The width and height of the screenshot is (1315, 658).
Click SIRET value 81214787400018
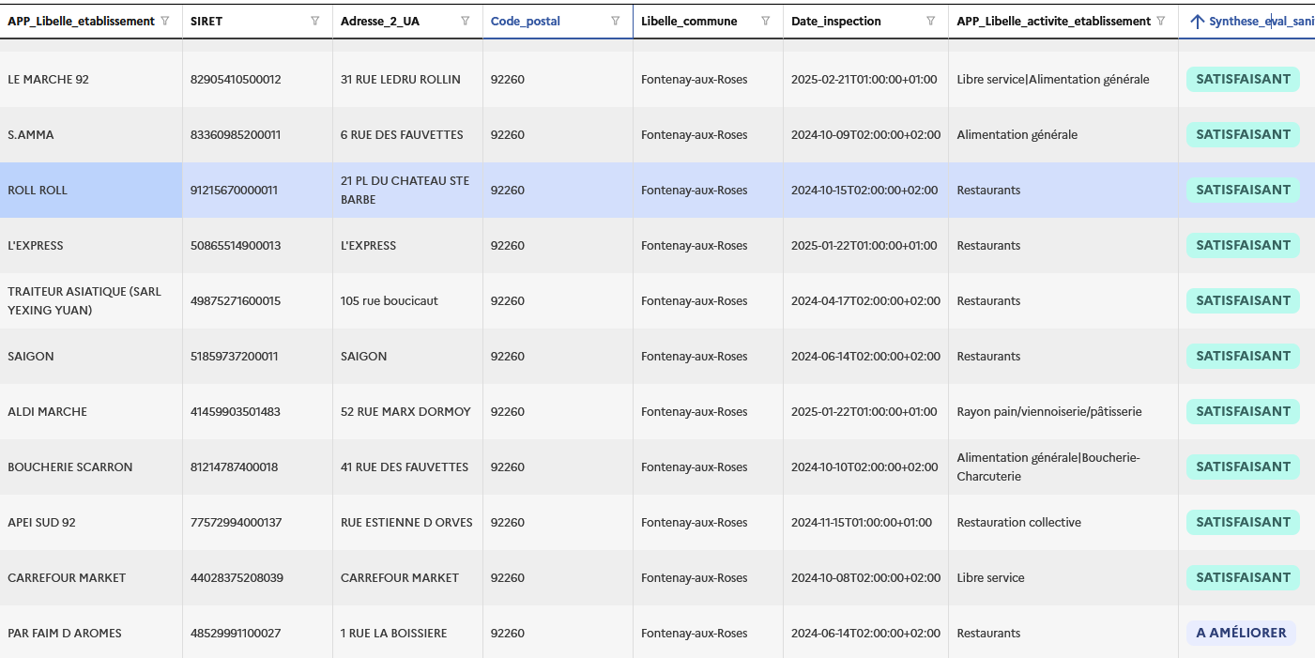[234, 467]
